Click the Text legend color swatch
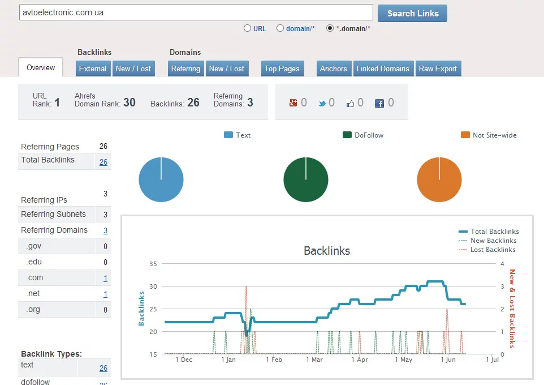Image resolution: width=544 pixels, height=385 pixels. click(228, 135)
